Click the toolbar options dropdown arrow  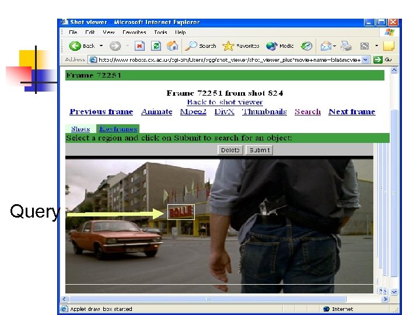tap(377, 46)
